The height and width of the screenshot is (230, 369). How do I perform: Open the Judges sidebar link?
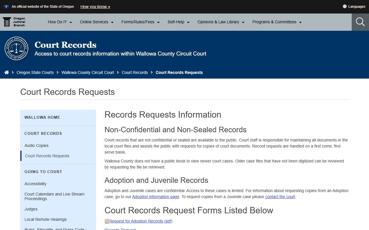31,209
